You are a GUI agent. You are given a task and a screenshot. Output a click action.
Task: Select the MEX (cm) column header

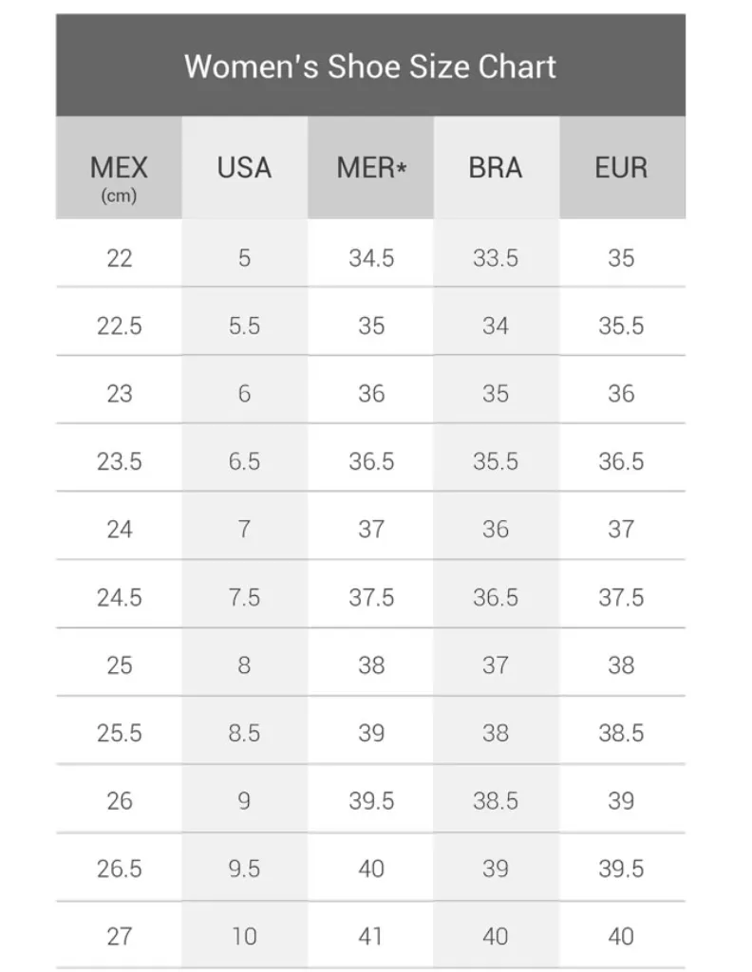119,167
